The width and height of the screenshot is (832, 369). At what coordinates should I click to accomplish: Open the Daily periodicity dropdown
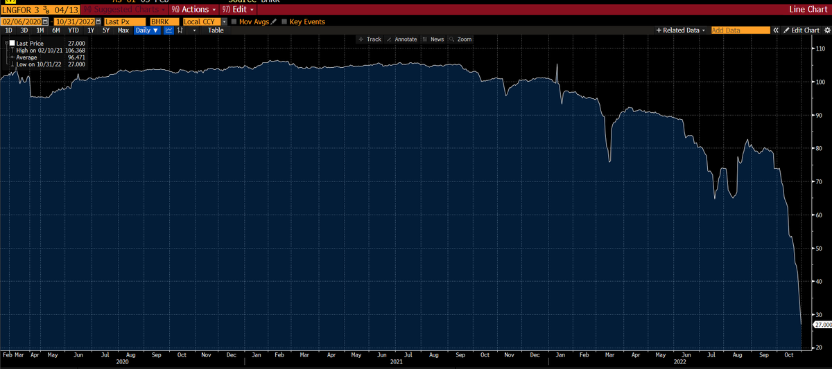click(x=147, y=30)
